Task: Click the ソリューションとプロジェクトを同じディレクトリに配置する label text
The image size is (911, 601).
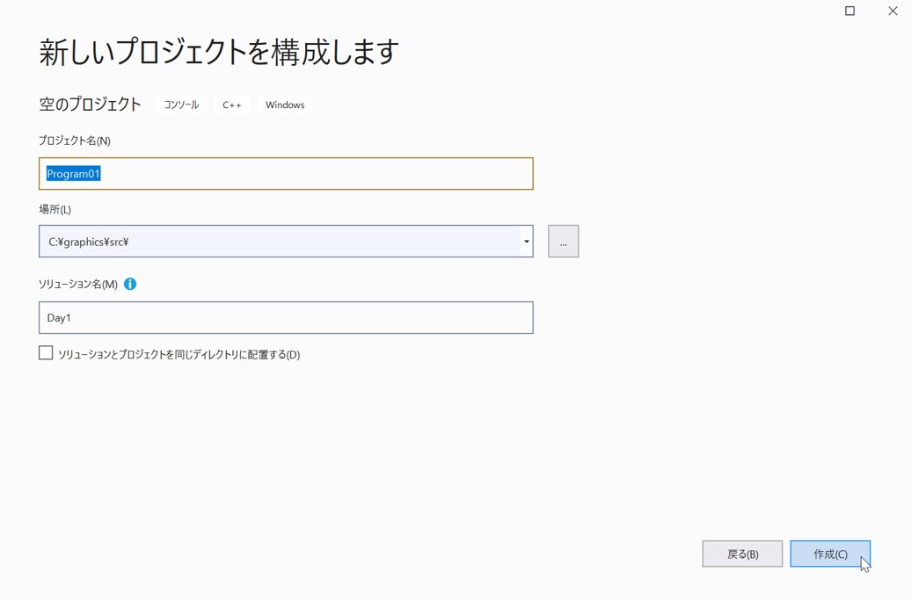Action: coord(179,355)
